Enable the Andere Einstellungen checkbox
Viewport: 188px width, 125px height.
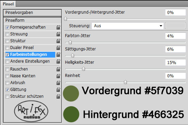pos(7,61)
